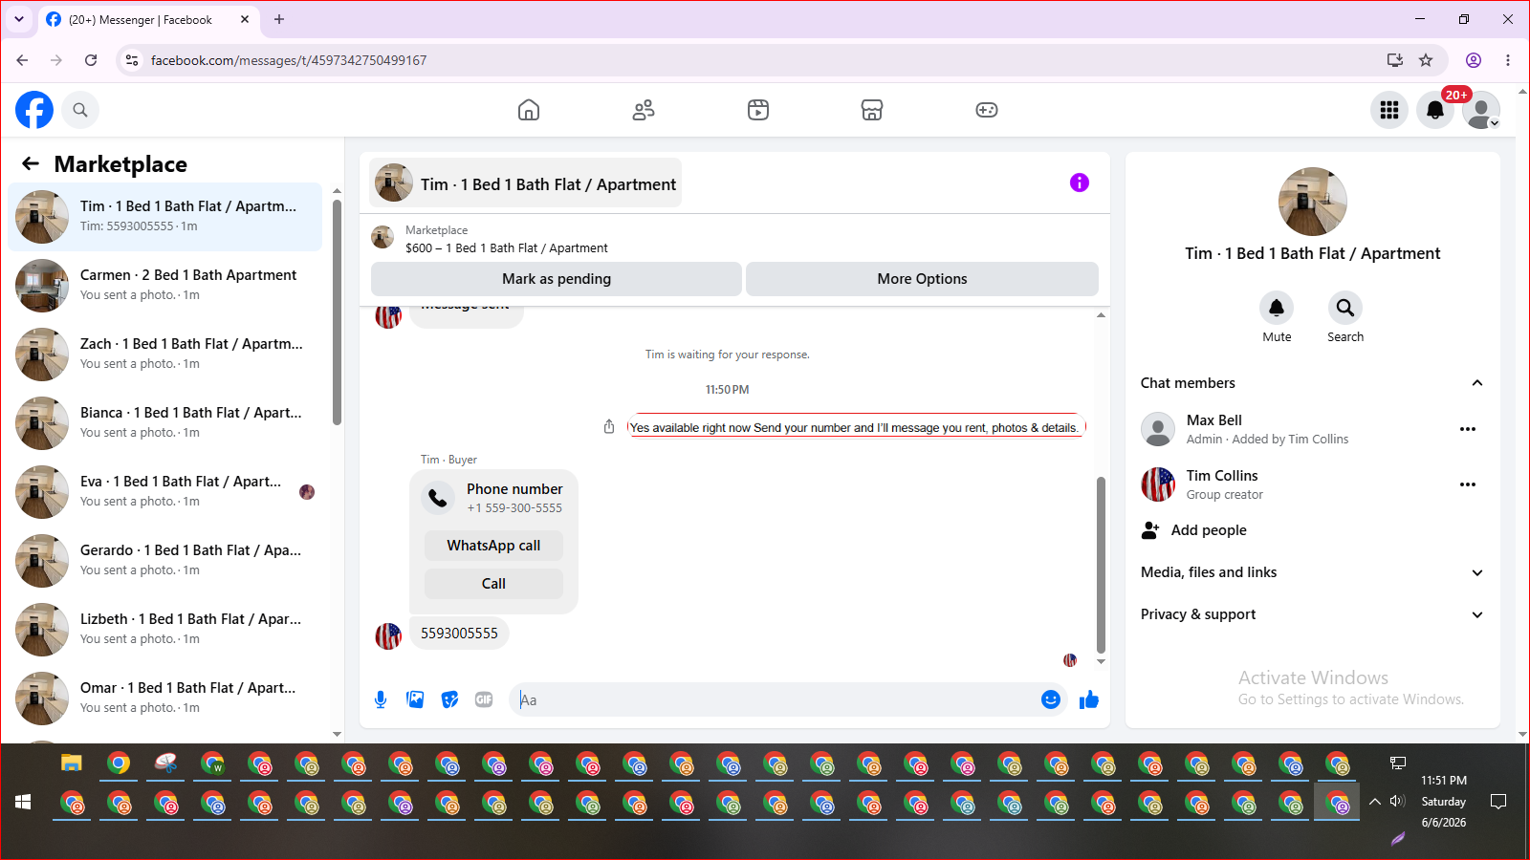Send a thumbs-up like

(x=1089, y=699)
